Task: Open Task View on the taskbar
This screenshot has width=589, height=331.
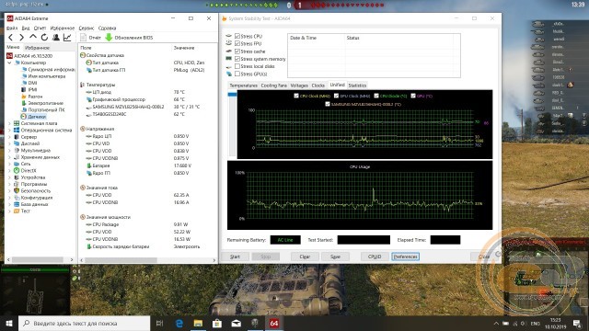Action: (x=159, y=323)
